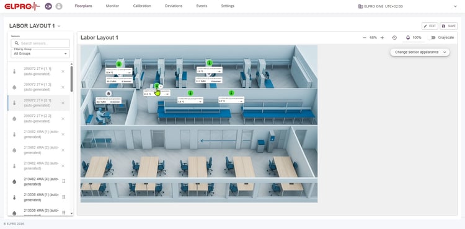
Task: Click ELPRO ONE UTC+02:00 organization selector
Action: pos(381,6)
